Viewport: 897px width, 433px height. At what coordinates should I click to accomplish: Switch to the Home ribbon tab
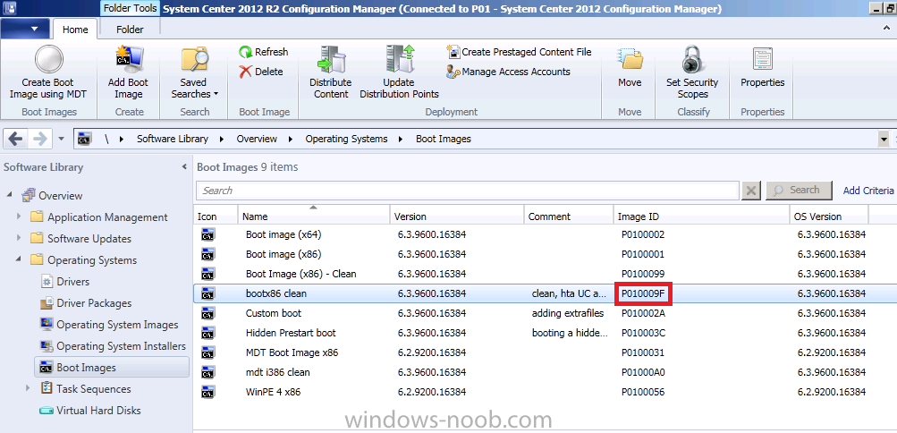click(x=75, y=30)
